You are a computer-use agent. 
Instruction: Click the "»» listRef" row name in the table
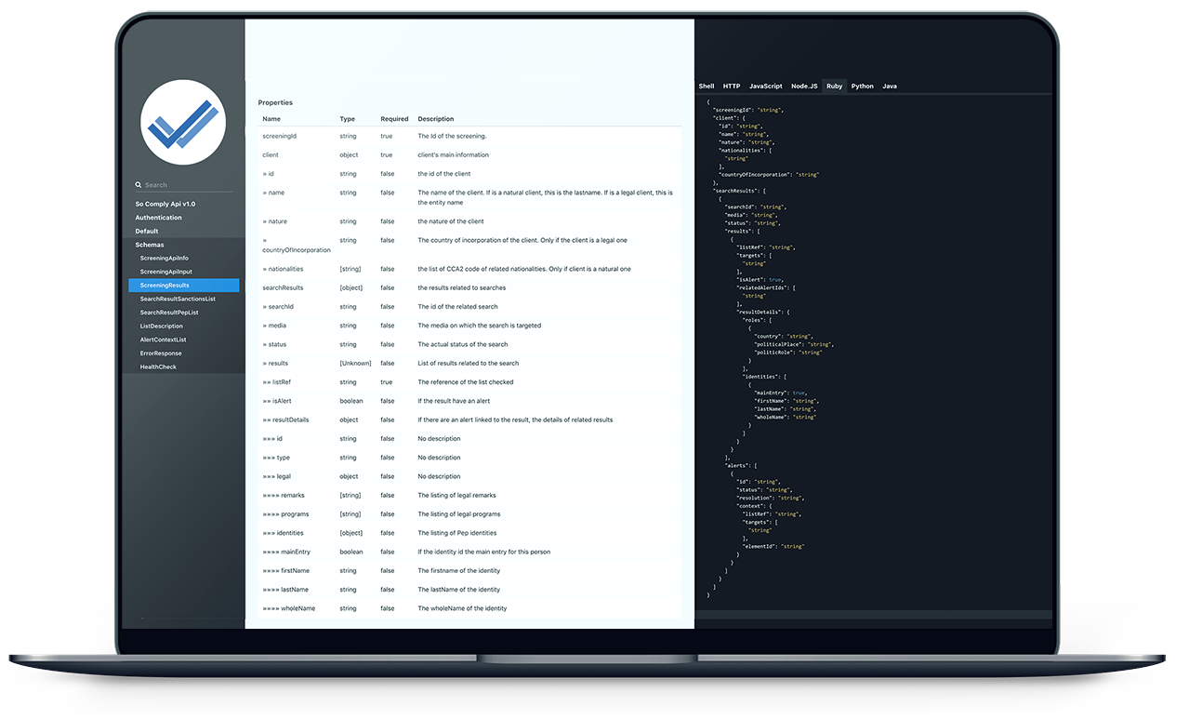click(276, 382)
